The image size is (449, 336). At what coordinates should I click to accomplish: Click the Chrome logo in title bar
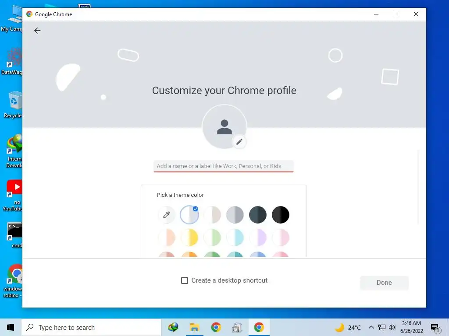(x=29, y=14)
